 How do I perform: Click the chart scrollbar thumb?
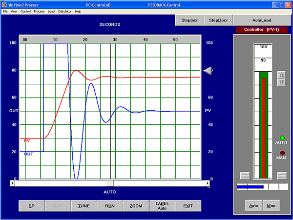[x=110, y=183]
